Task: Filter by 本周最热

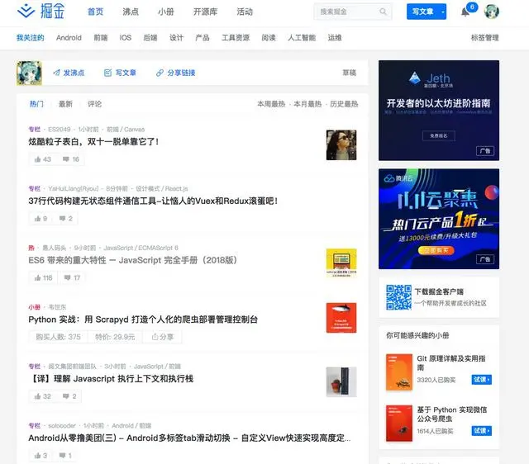Action: pyautogui.click(x=271, y=104)
